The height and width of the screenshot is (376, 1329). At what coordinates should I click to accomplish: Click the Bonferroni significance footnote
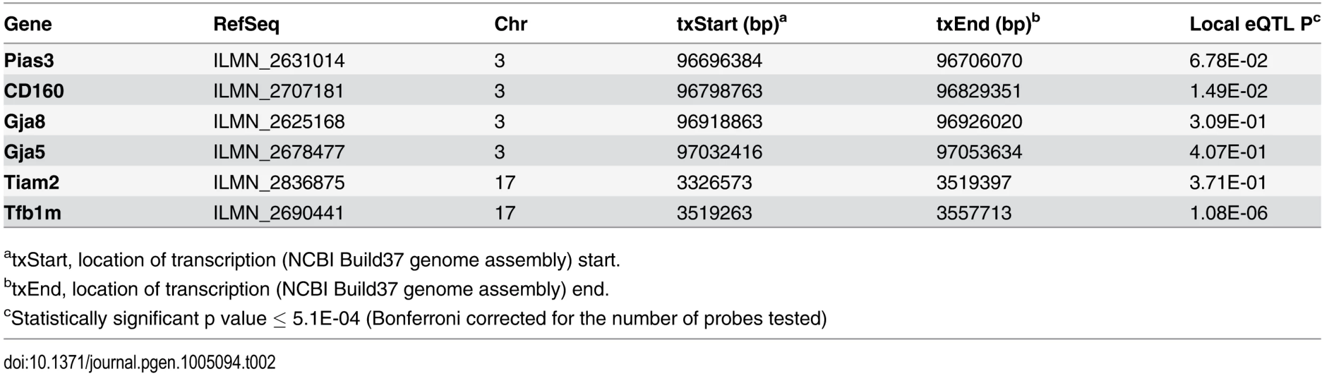click(415, 318)
